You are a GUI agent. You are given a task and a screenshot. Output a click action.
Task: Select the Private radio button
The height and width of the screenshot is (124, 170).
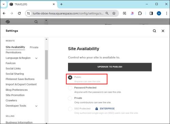[x=70, y=98]
